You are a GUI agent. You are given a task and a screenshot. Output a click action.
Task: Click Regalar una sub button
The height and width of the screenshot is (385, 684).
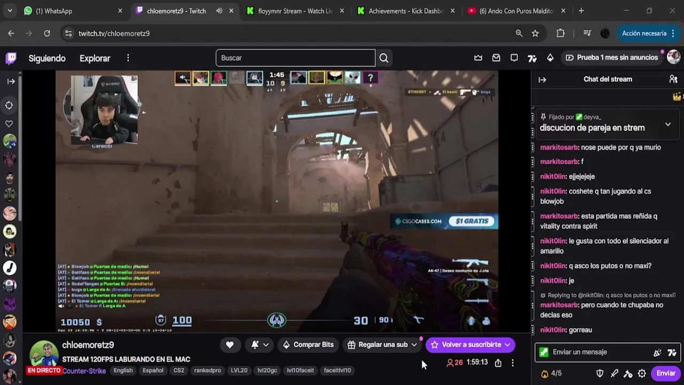pos(377,345)
